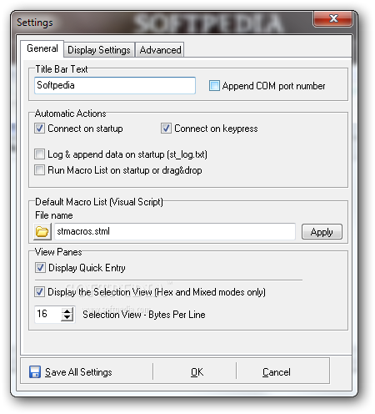The width and height of the screenshot is (375, 414).
Task: Click the Cancel button
Action: 277,372
